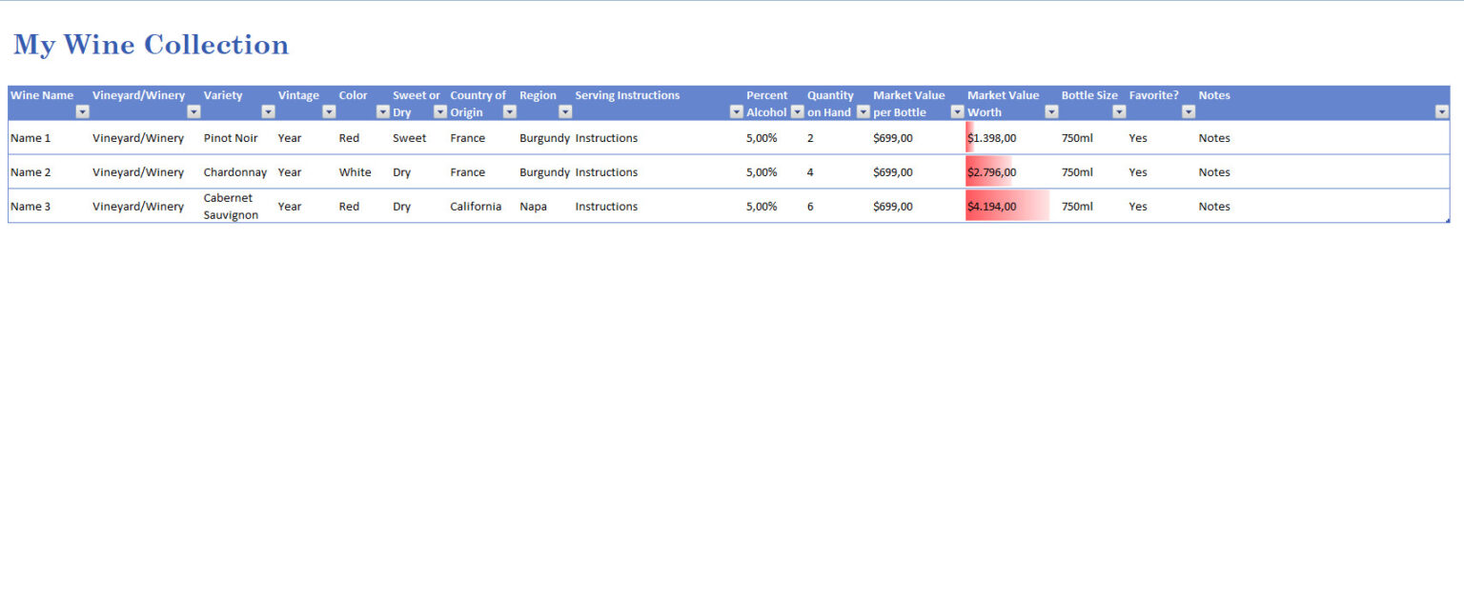This screenshot has height=601, width=1464.
Task: Open the Variety filter dropdown
Action: point(266,111)
